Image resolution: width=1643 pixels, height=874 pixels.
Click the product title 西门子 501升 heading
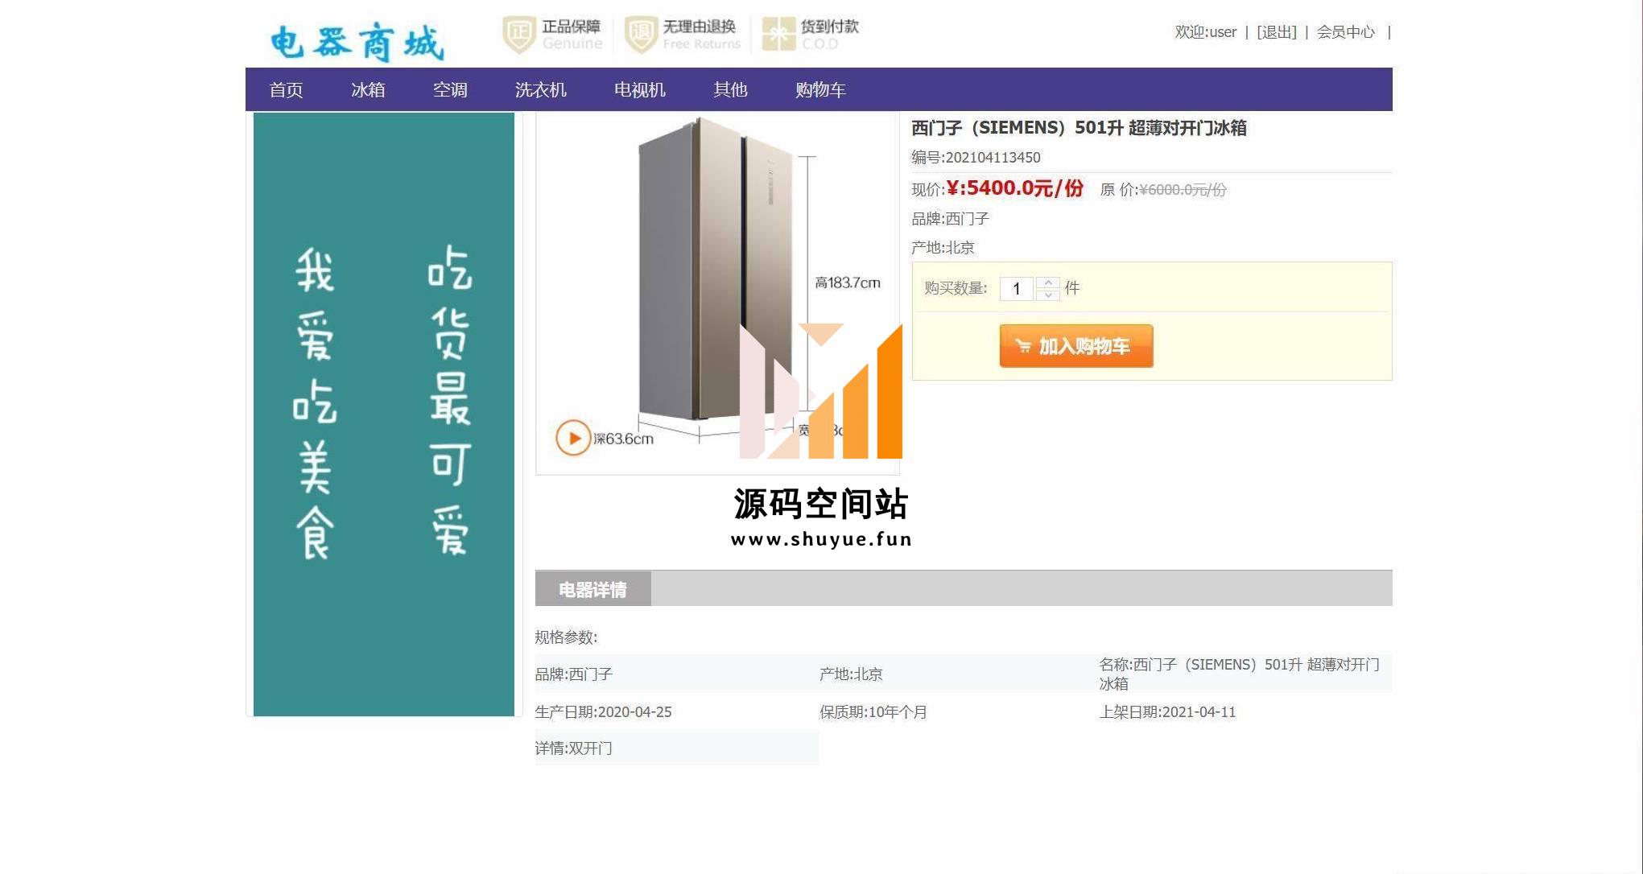tap(1079, 128)
